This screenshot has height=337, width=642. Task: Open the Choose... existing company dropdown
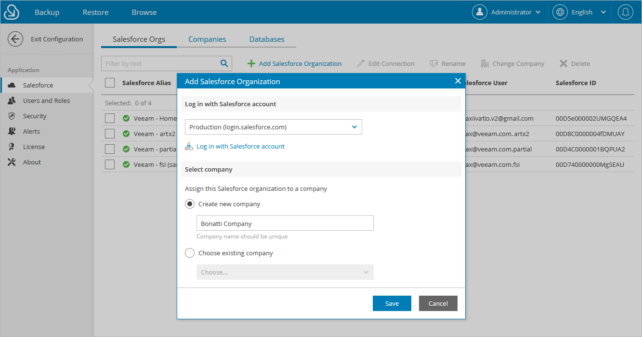285,272
